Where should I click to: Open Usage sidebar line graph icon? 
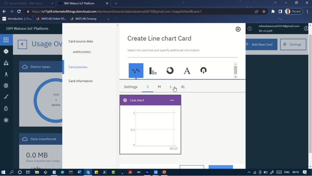pos(6,97)
